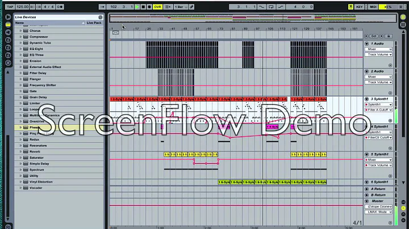Arm the global Record button
The width and height of the screenshot is (409, 229).
coord(149,7)
